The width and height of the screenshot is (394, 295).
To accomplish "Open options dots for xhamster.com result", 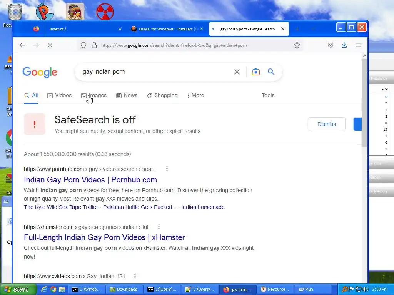I will pyautogui.click(x=159, y=227).
